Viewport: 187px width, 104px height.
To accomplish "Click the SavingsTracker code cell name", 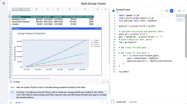I will pos(123,10).
